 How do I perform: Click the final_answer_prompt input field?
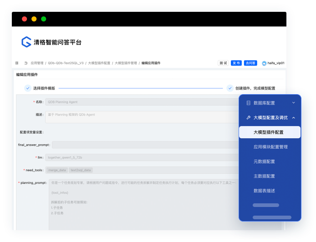click(145, 145)
